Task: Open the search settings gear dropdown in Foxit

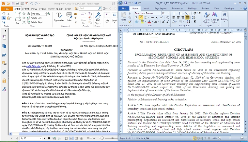Action: 105,8
